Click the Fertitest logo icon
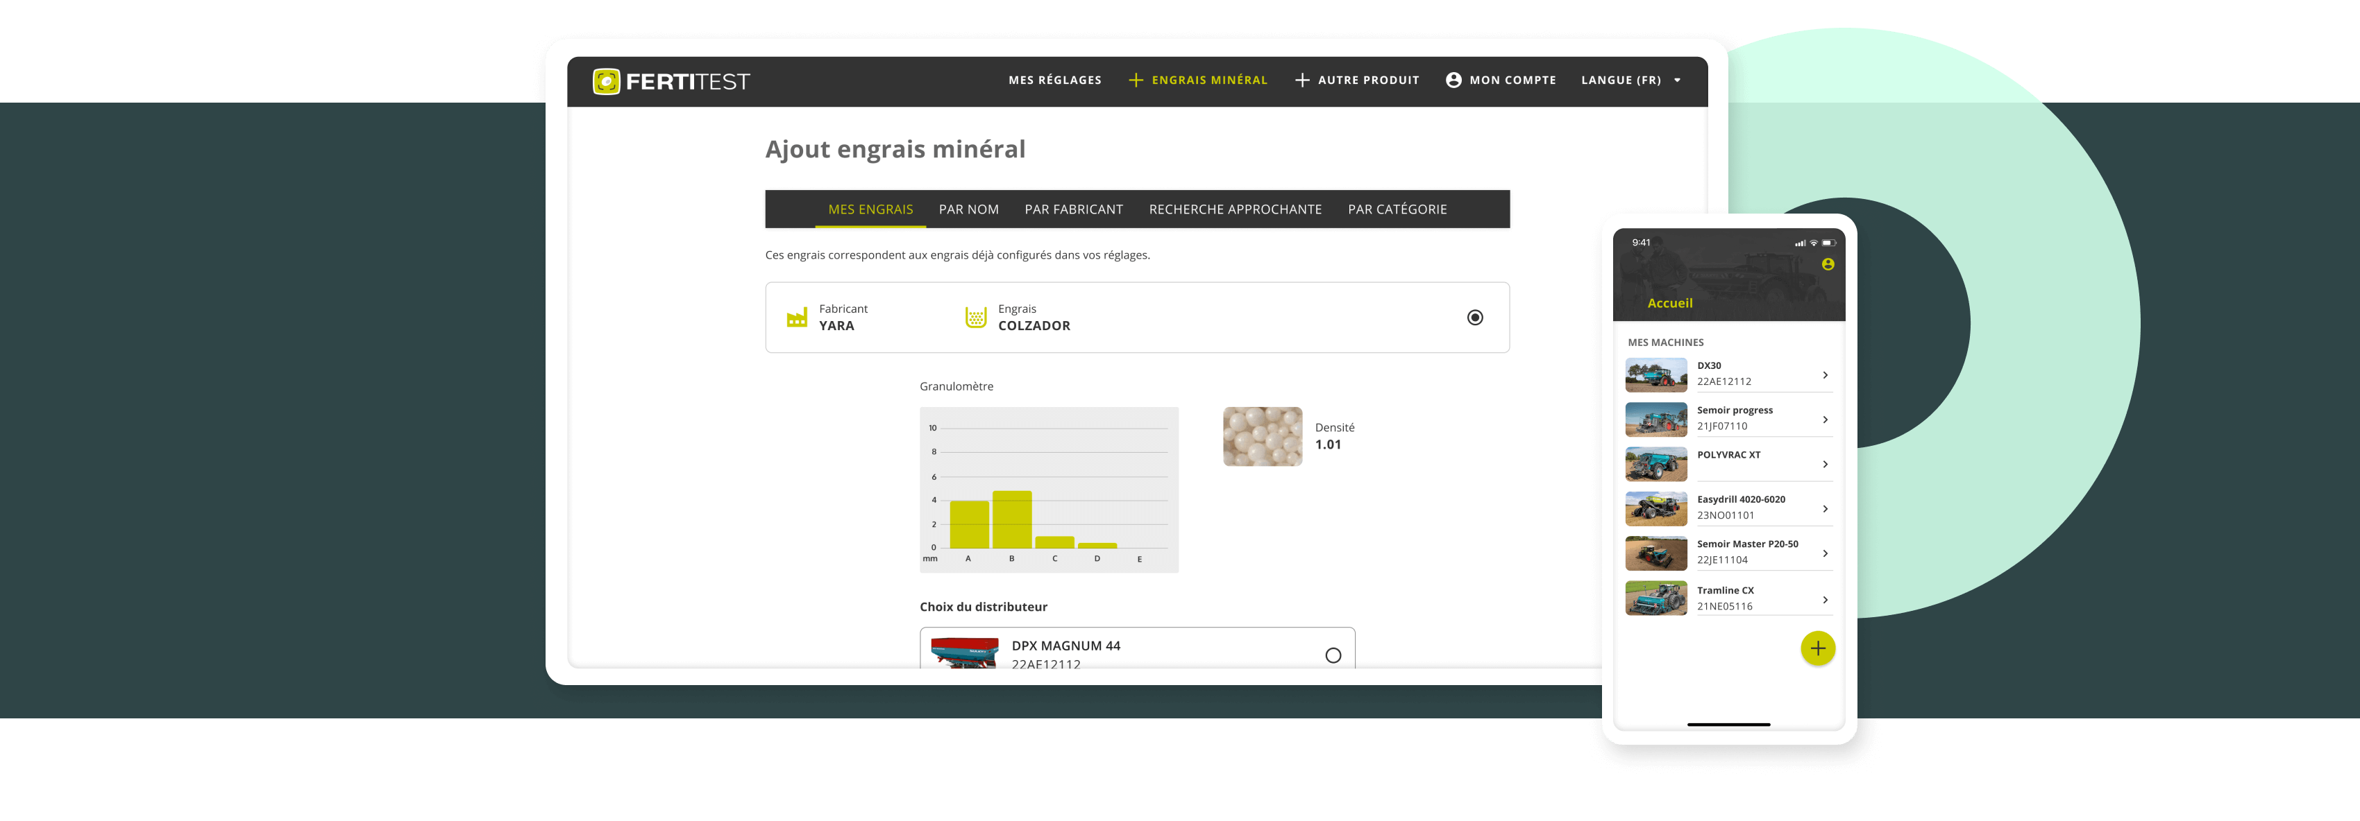The height and width of the screenshot is (821, 2360). pos(607,81)
